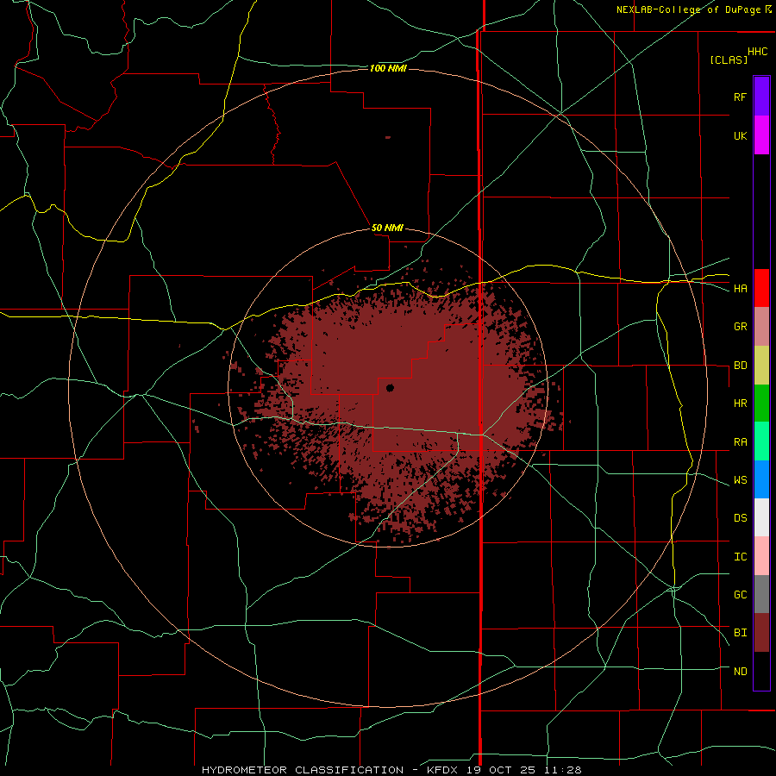Click the UK legend label

point(740,135)
